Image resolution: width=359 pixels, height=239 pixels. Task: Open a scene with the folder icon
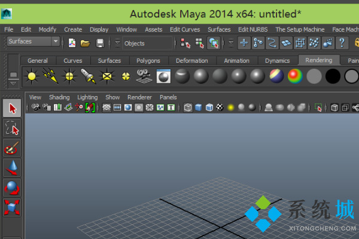point(86,43)
